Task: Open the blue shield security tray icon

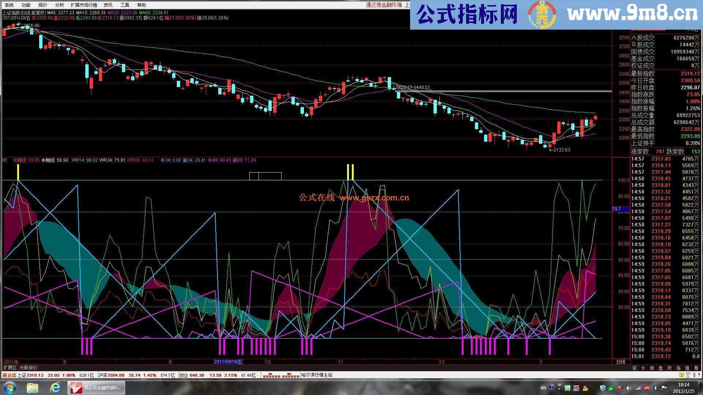Action: pyautogui.click(x=602, y=388)
